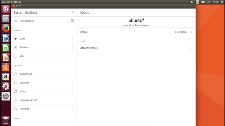Click the Wi-Fi signal icon
The width and height of the screenshot is (225, 126).
pyautogui.click(x=15, y=39)
